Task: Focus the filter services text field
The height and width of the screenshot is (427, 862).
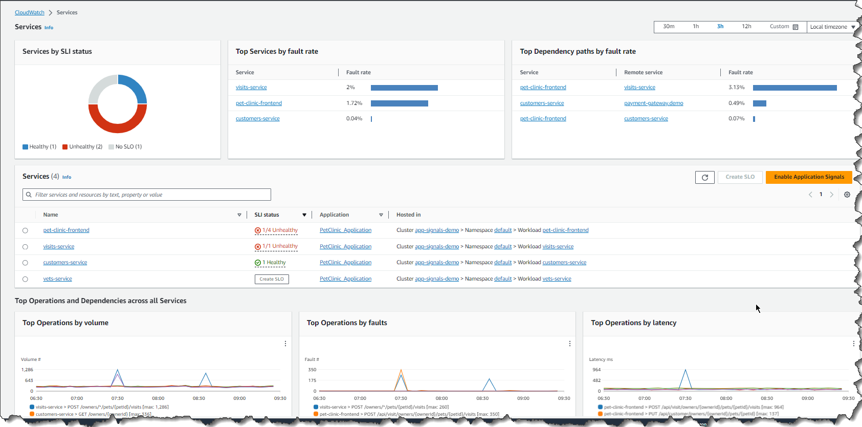Action: (x=147, y=195)
